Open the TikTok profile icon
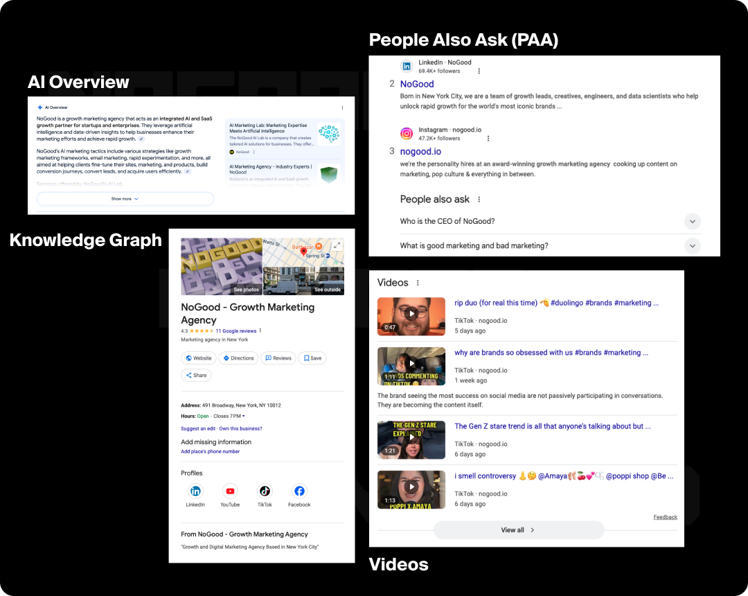 coord(265,491)
